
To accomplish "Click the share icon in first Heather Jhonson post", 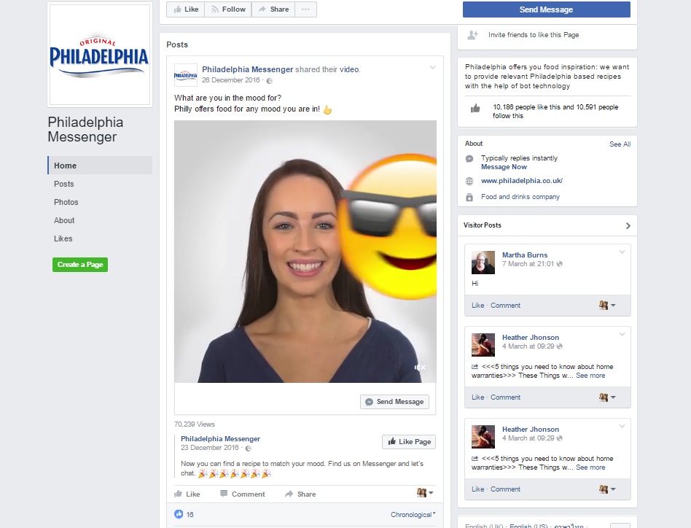I will click(475, 367).
